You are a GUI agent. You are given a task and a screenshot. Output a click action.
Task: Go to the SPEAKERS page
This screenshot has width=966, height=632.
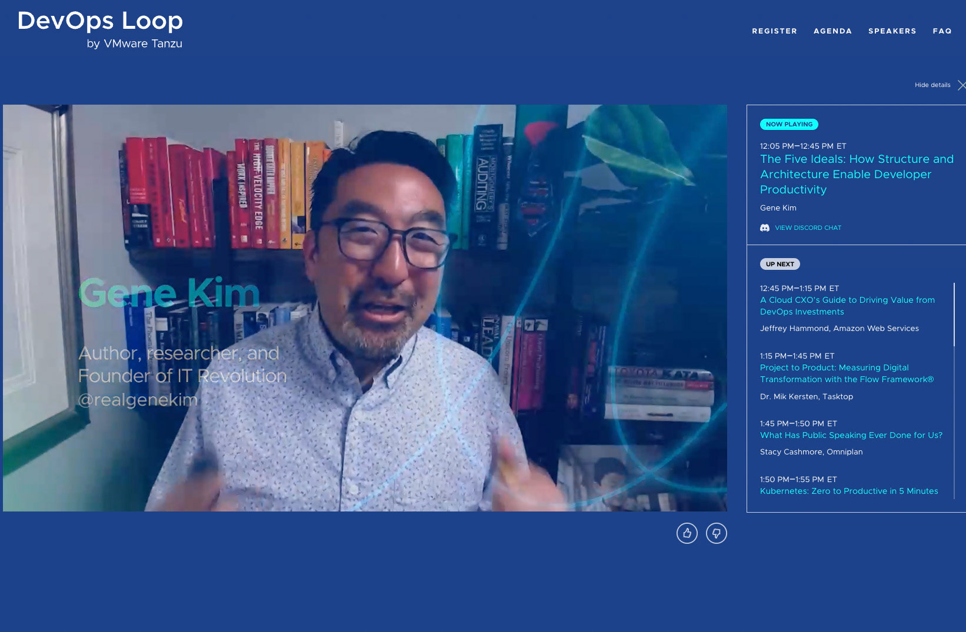click(x=892, y=31)
